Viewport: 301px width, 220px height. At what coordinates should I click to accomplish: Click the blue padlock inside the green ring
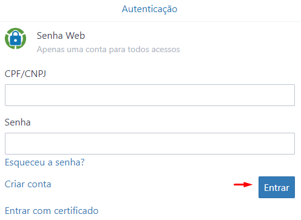click(15, 38)
